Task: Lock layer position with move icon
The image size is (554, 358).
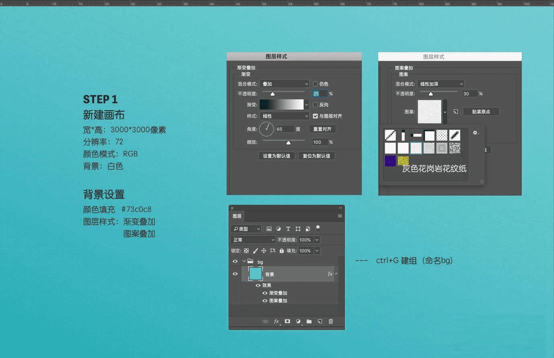Action: tap(264, 251)
